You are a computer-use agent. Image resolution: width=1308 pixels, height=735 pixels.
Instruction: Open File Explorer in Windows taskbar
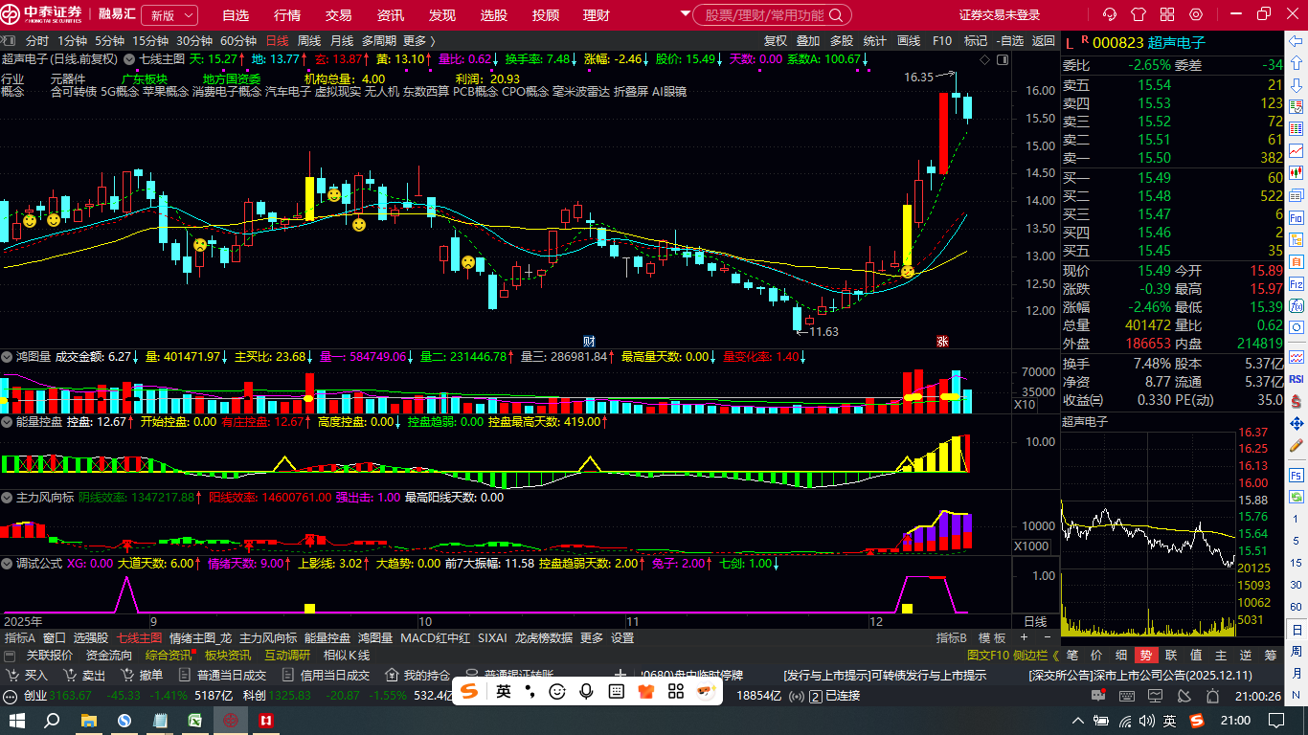(89, 720)
